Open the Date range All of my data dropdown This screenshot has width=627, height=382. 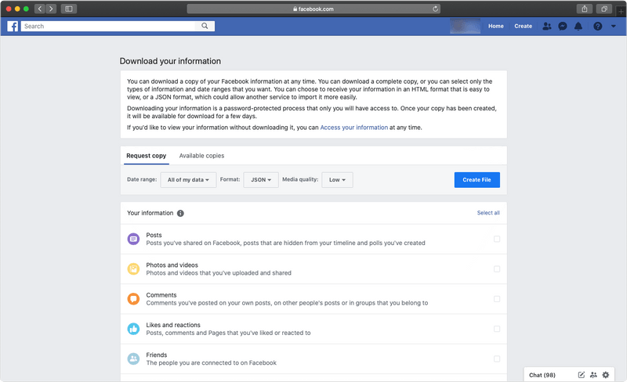point(188,180)
